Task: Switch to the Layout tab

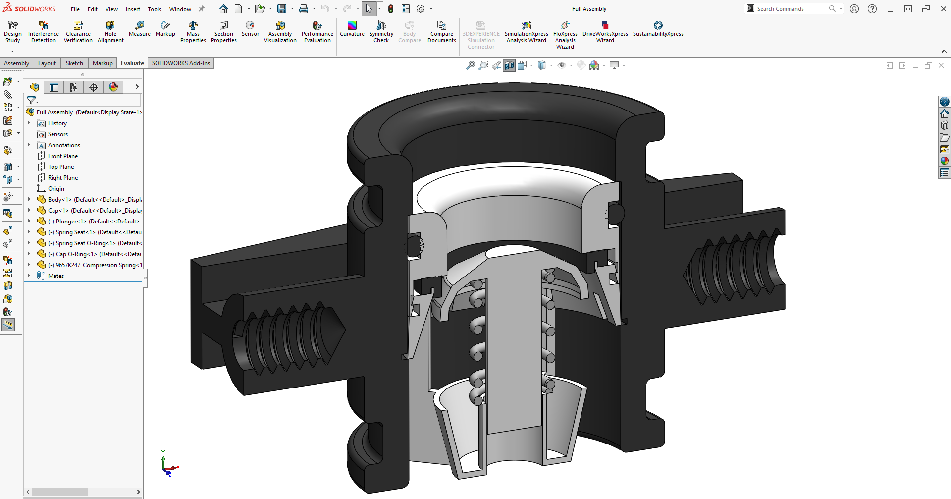Action: 47,63
